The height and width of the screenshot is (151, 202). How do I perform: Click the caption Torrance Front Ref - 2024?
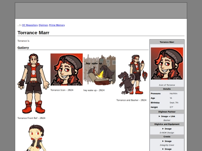pyautogui.click(x=31, y=118)
